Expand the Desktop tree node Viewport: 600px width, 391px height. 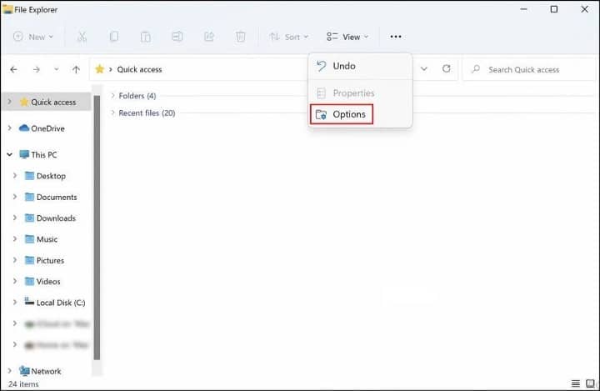(15, 175)
